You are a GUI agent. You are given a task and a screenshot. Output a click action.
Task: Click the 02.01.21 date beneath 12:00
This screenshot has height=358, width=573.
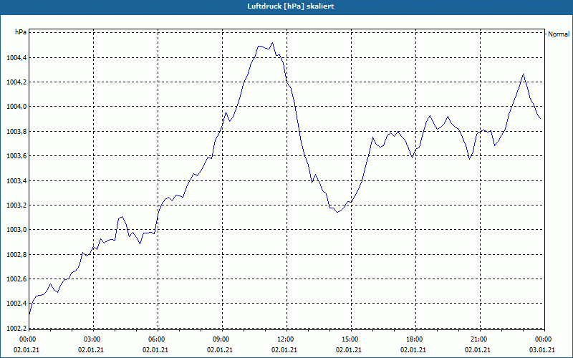(284, 350)
